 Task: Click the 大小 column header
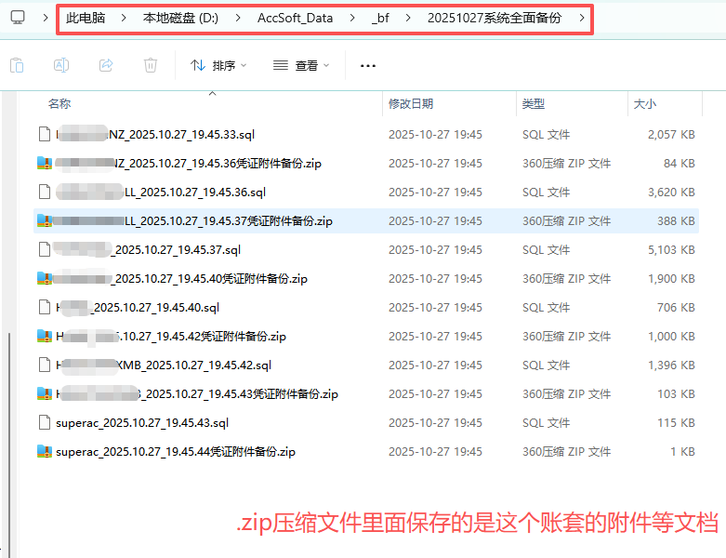[x=644, y=104]
